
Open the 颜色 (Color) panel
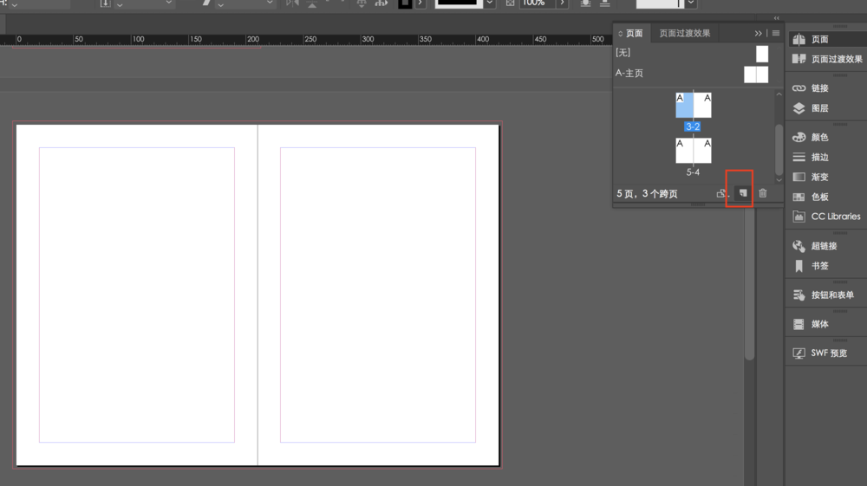[819, 137]
